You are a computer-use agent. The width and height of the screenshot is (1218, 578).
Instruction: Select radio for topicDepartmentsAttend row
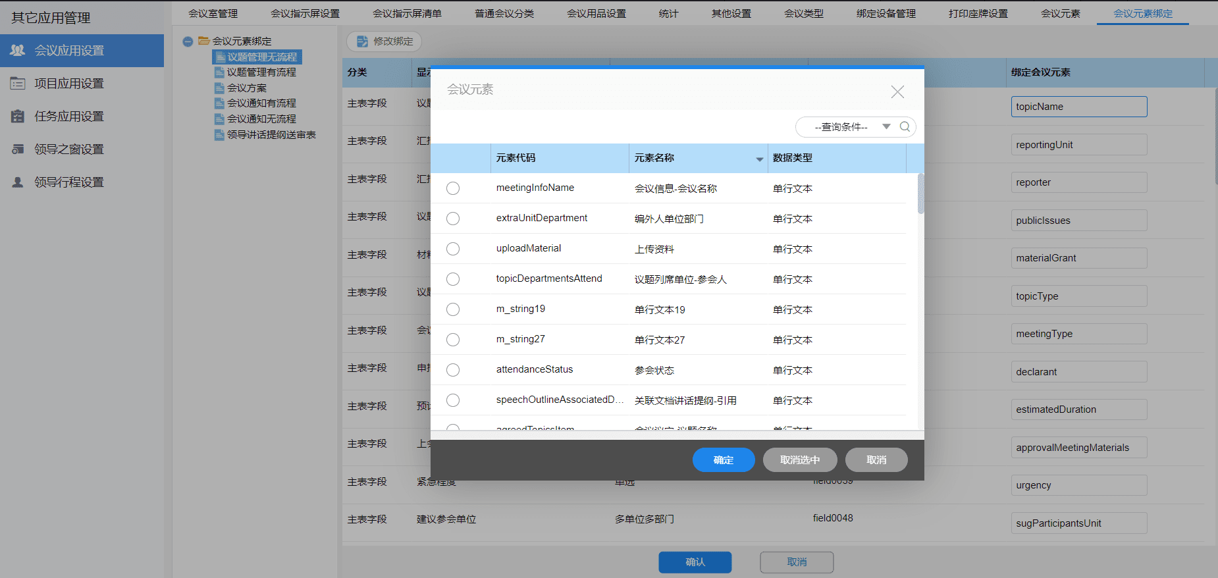coord(453,279)
